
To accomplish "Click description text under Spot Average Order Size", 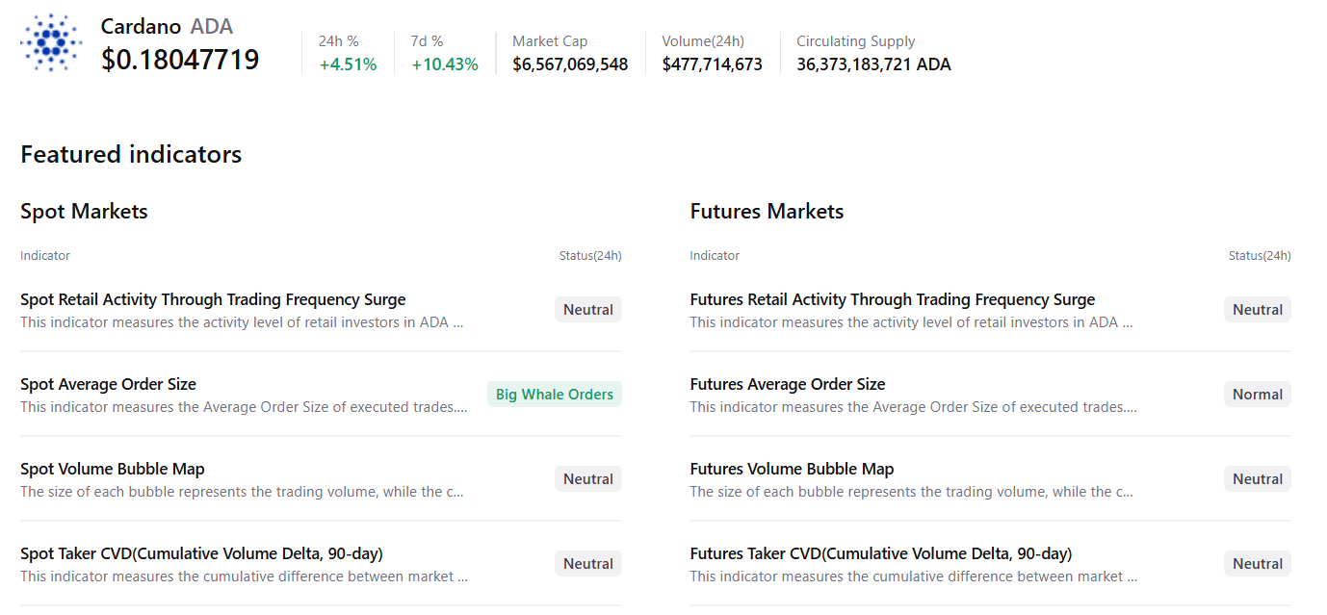I will click(x=245, y=407).
